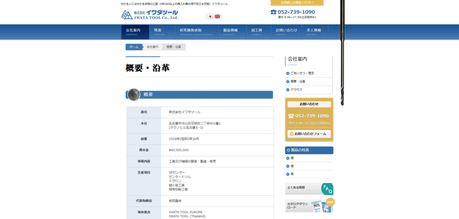Screen dimensions: 459x219
Task: Switch language to English via UK flag
Action: coord(217,16)
